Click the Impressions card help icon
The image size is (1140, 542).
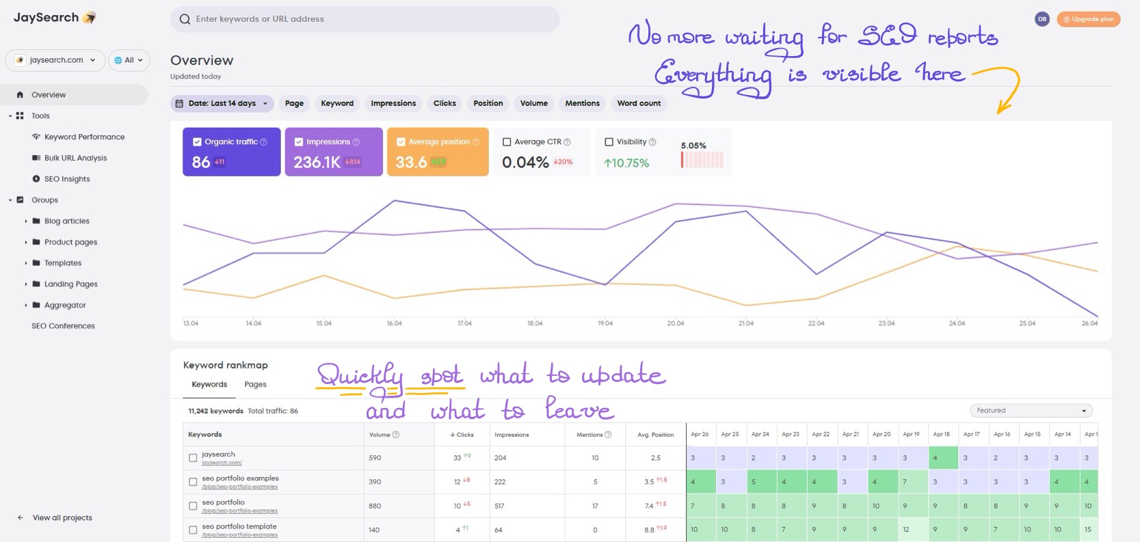pyautogui.click(x=356, y=142)
